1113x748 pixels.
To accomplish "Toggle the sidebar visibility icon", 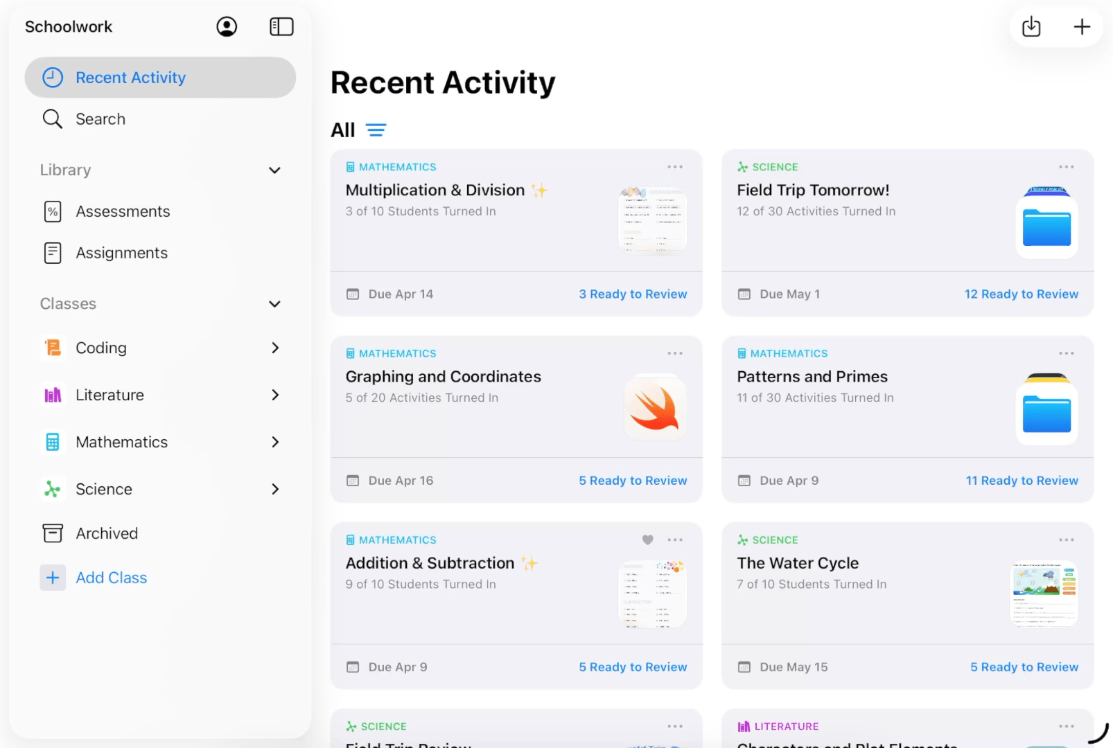I will pos(281,26).
